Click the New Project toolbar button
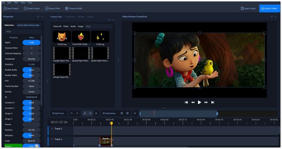The image size is (282, 149). pos(11,8)
